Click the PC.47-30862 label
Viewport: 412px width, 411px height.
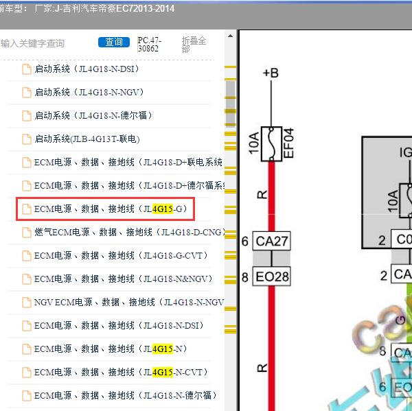click(x=149, y=45)
